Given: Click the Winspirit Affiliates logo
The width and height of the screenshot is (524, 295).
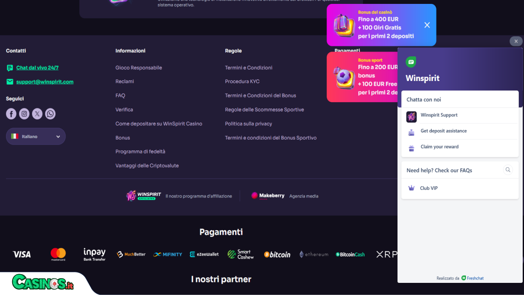Looking at the screenshot, I should pyautogui.click(x=144, y=196).
